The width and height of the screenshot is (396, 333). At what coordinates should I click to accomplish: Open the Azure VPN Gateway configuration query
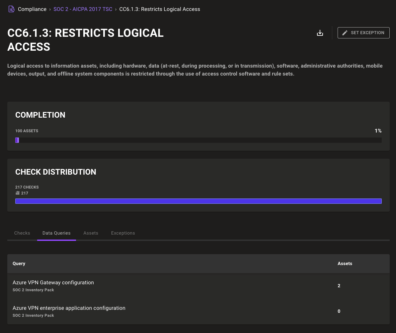click(53, 282)
